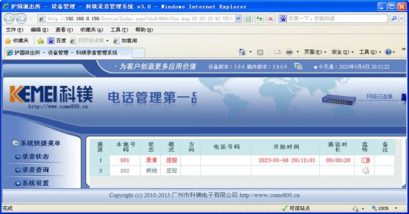Click the 电话号码 column header

227,147
